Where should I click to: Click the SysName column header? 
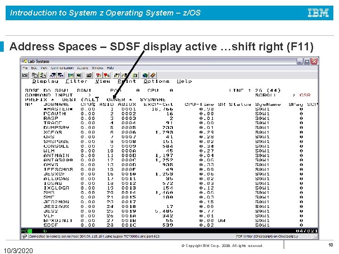click(268, 104)
